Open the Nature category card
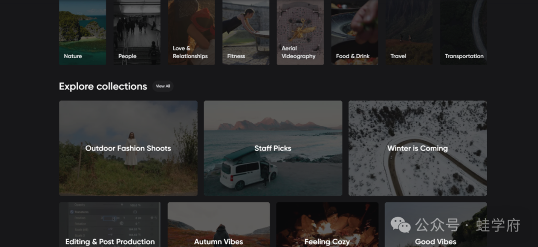Image resolution: width=538 pixels, height=247 pixels. (x=82, y=32)
